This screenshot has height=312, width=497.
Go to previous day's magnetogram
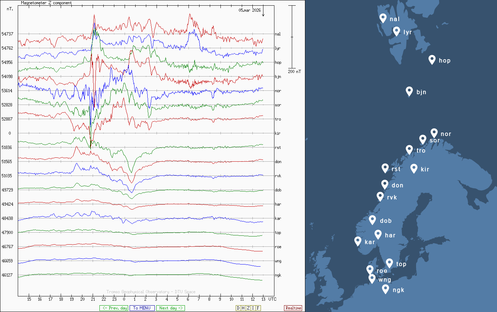pyautogui.click(x=114, y=308)
